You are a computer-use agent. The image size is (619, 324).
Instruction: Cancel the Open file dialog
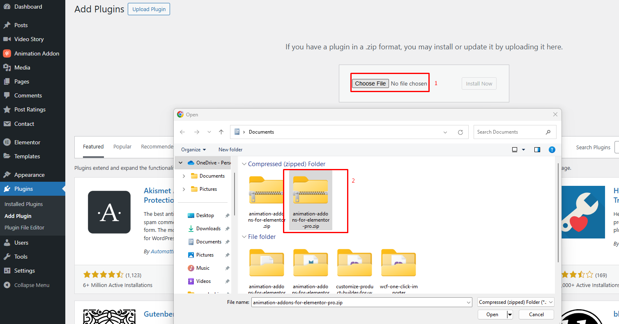[x=536, y=315]
